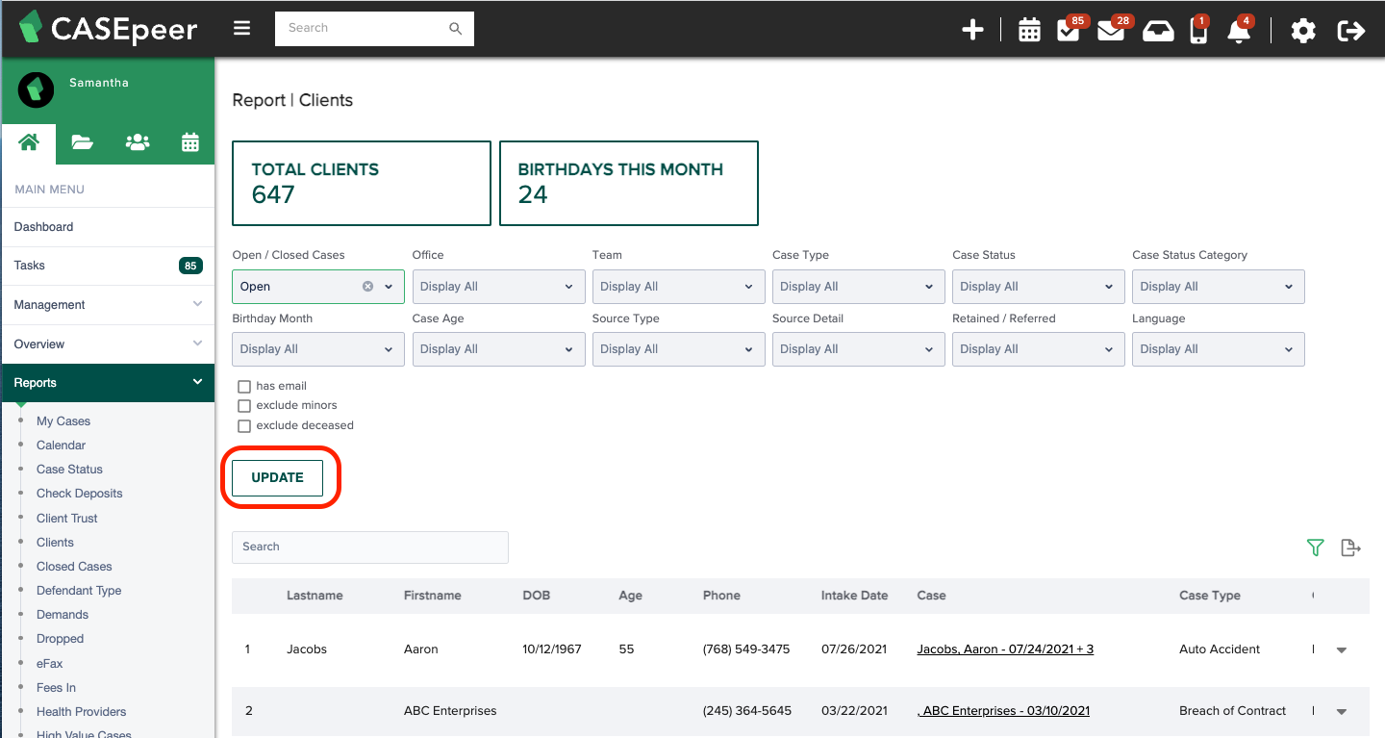The height and width of the screenshot is (738, 1385).
Task: Click the green filter funnel icon
Action: coord(1315,547)
